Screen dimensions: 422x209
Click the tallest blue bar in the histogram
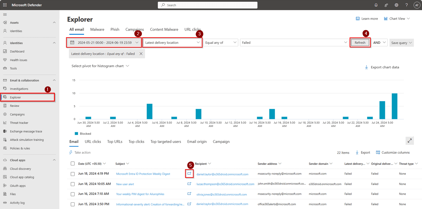(x=394, y=106)
